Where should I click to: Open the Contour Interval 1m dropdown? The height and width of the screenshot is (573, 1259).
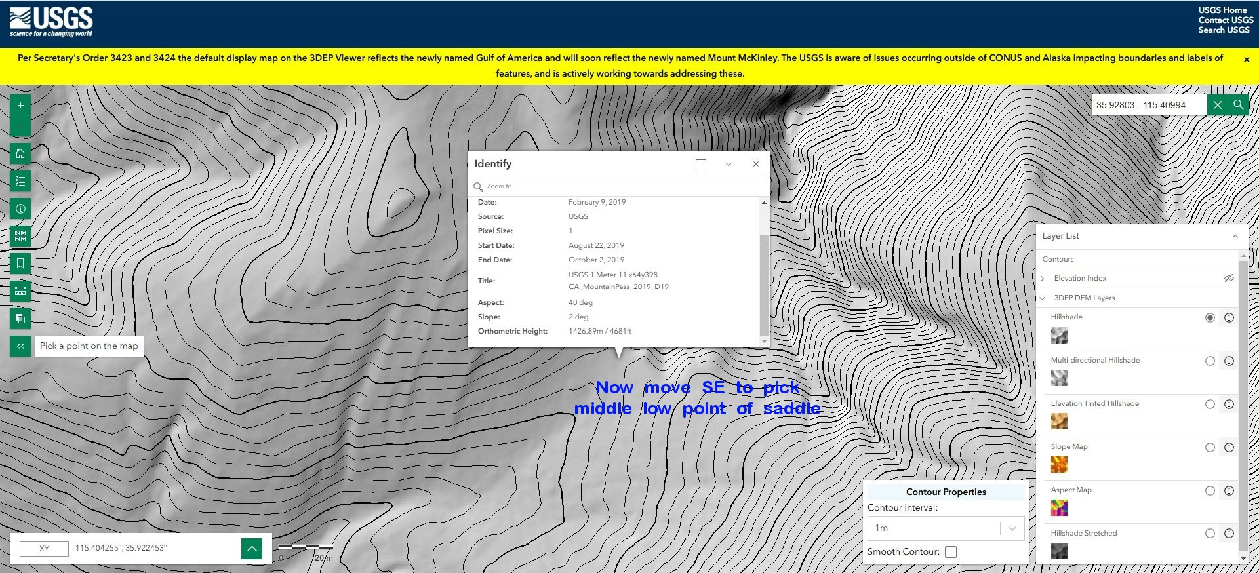tap(946, 528)
